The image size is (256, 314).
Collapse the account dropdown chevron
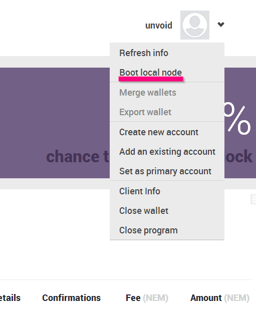click(x=221, y=25)
